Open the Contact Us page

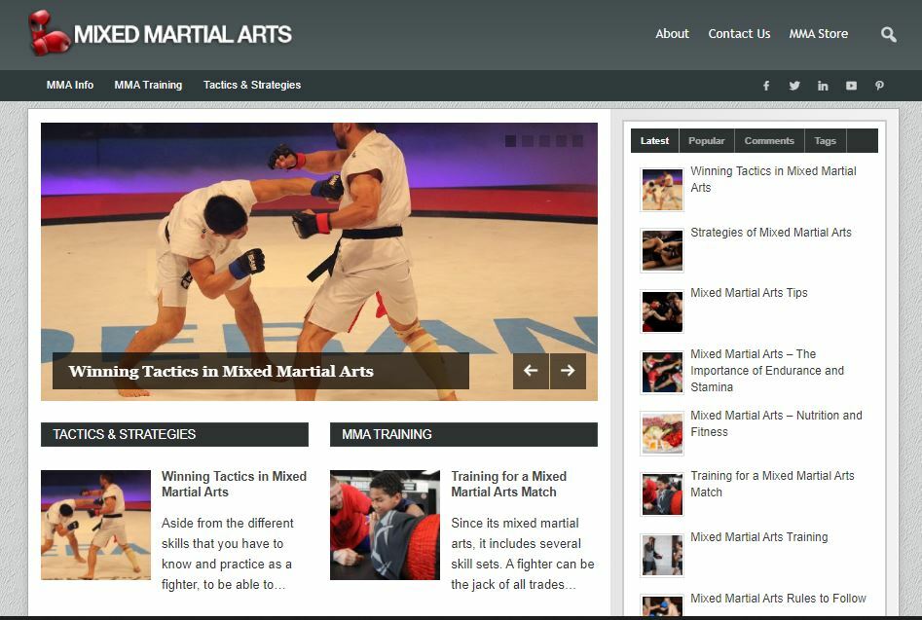[739, 33]
